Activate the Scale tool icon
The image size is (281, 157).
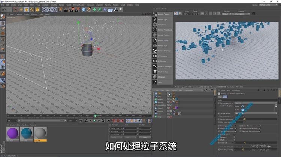point(27,9)
